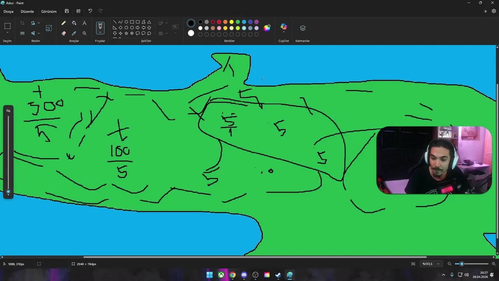Viewport: 499px width, 281px height.
Task: Pick the orange color swatch
Action: tap(225, 22)
